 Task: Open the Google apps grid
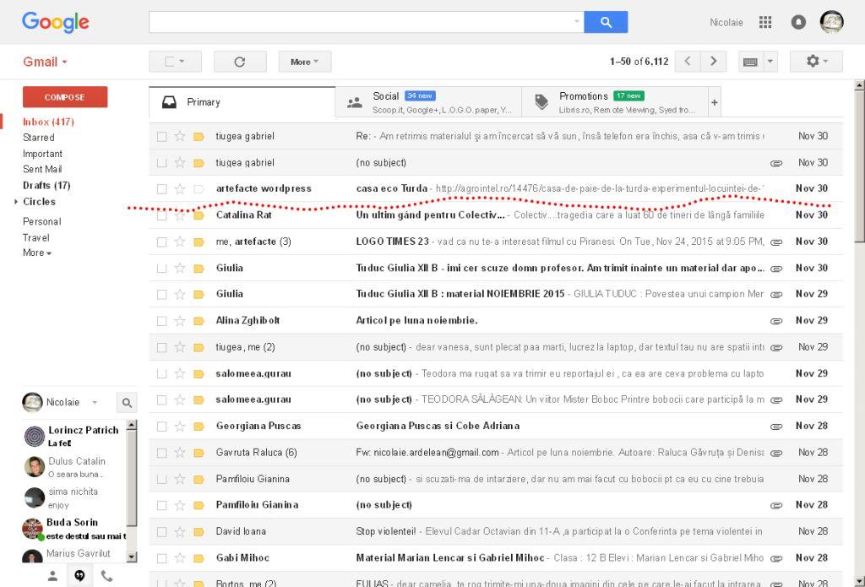pyautogui.click(x=765, y=23)
